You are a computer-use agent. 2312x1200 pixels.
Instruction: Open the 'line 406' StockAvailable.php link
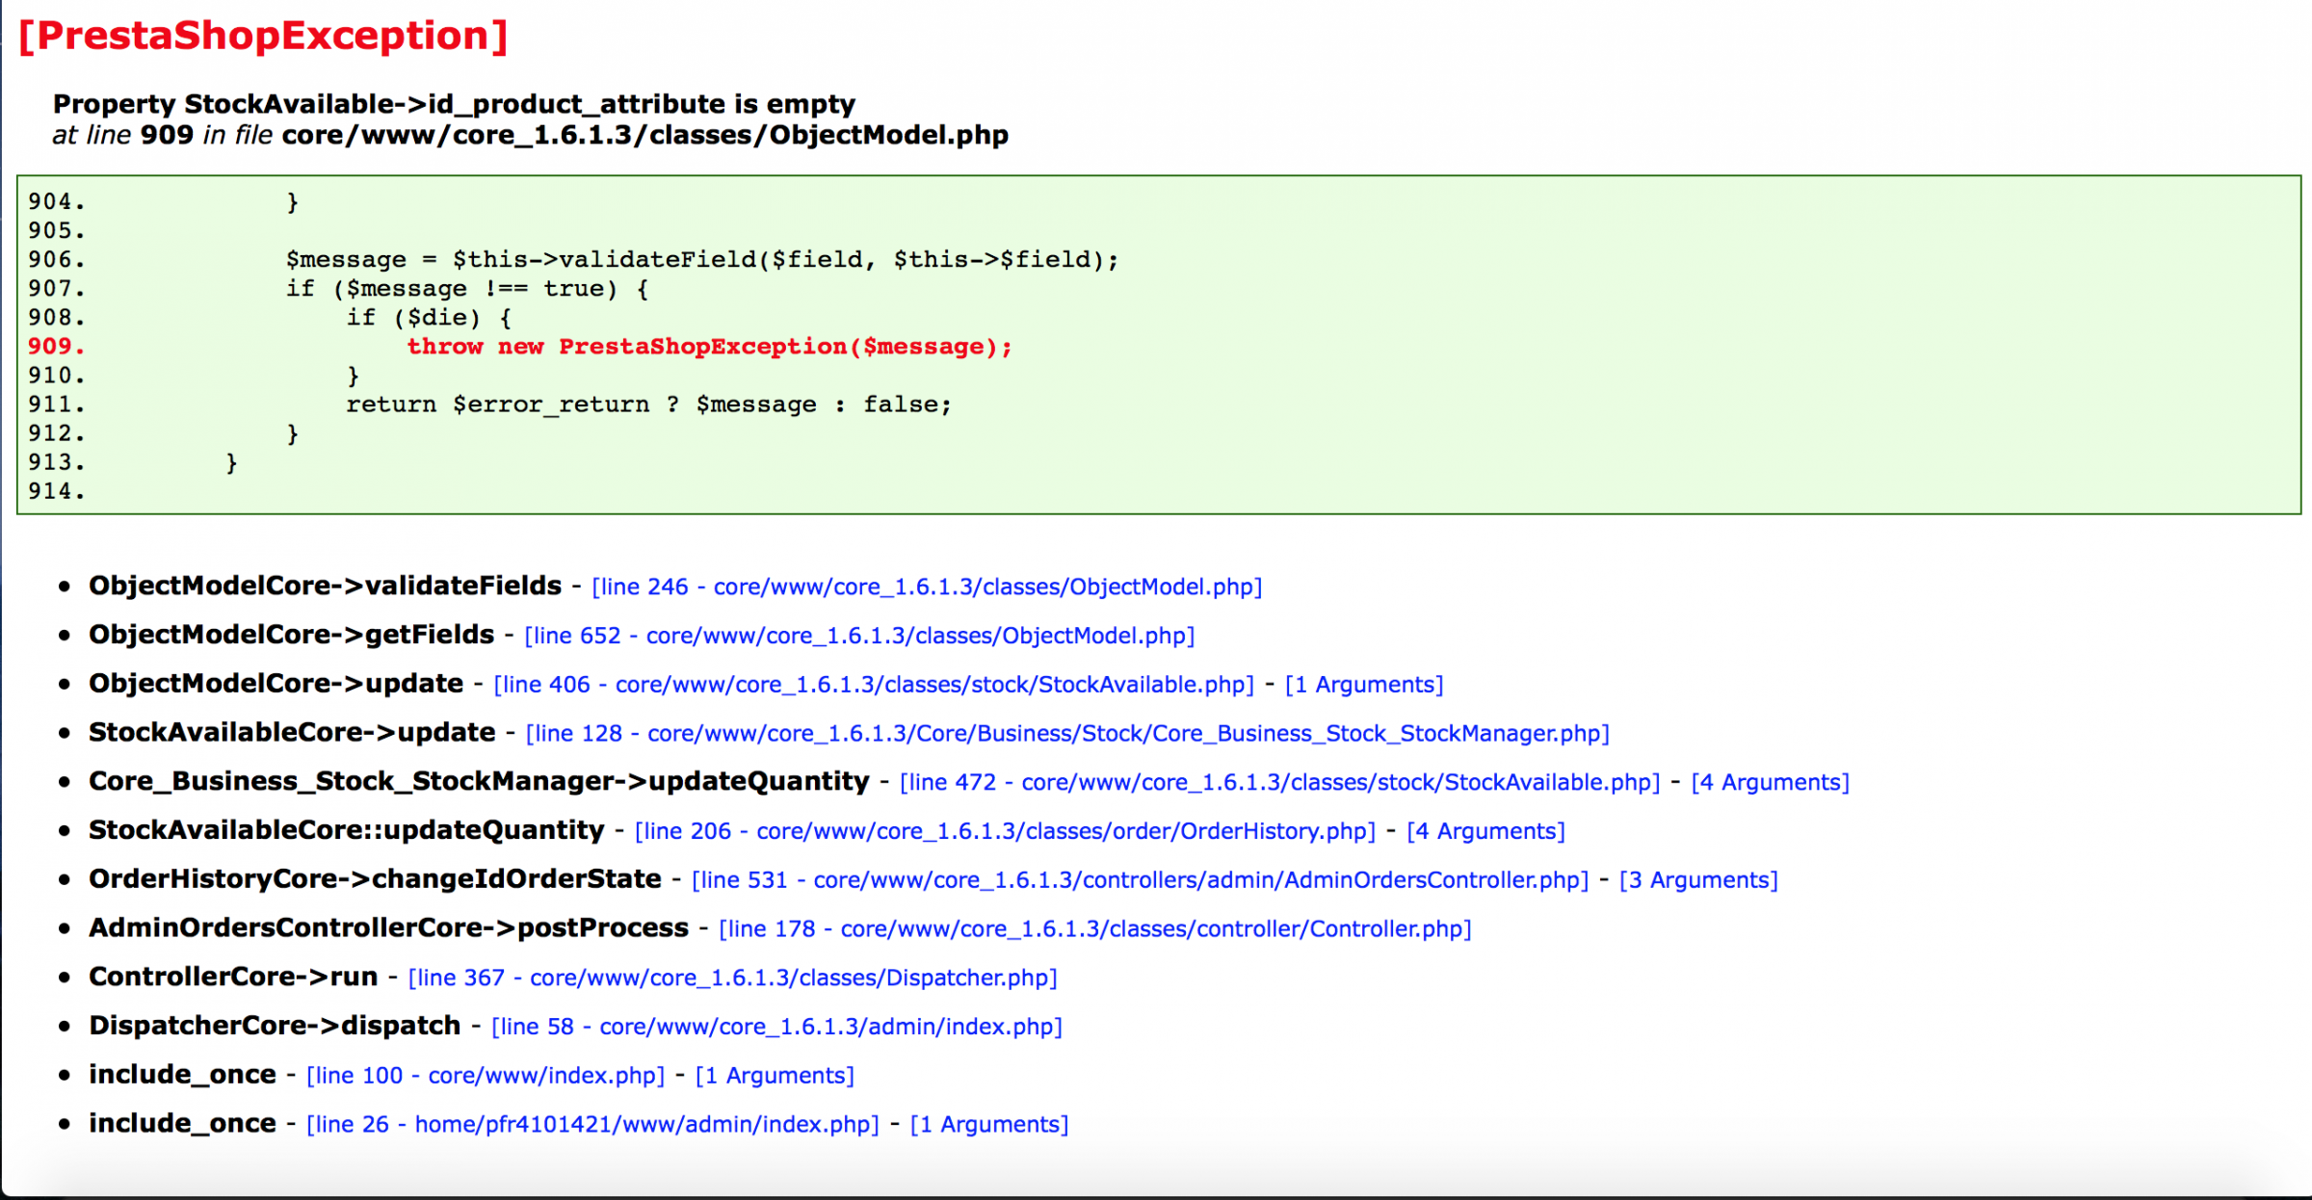point(874,685)
